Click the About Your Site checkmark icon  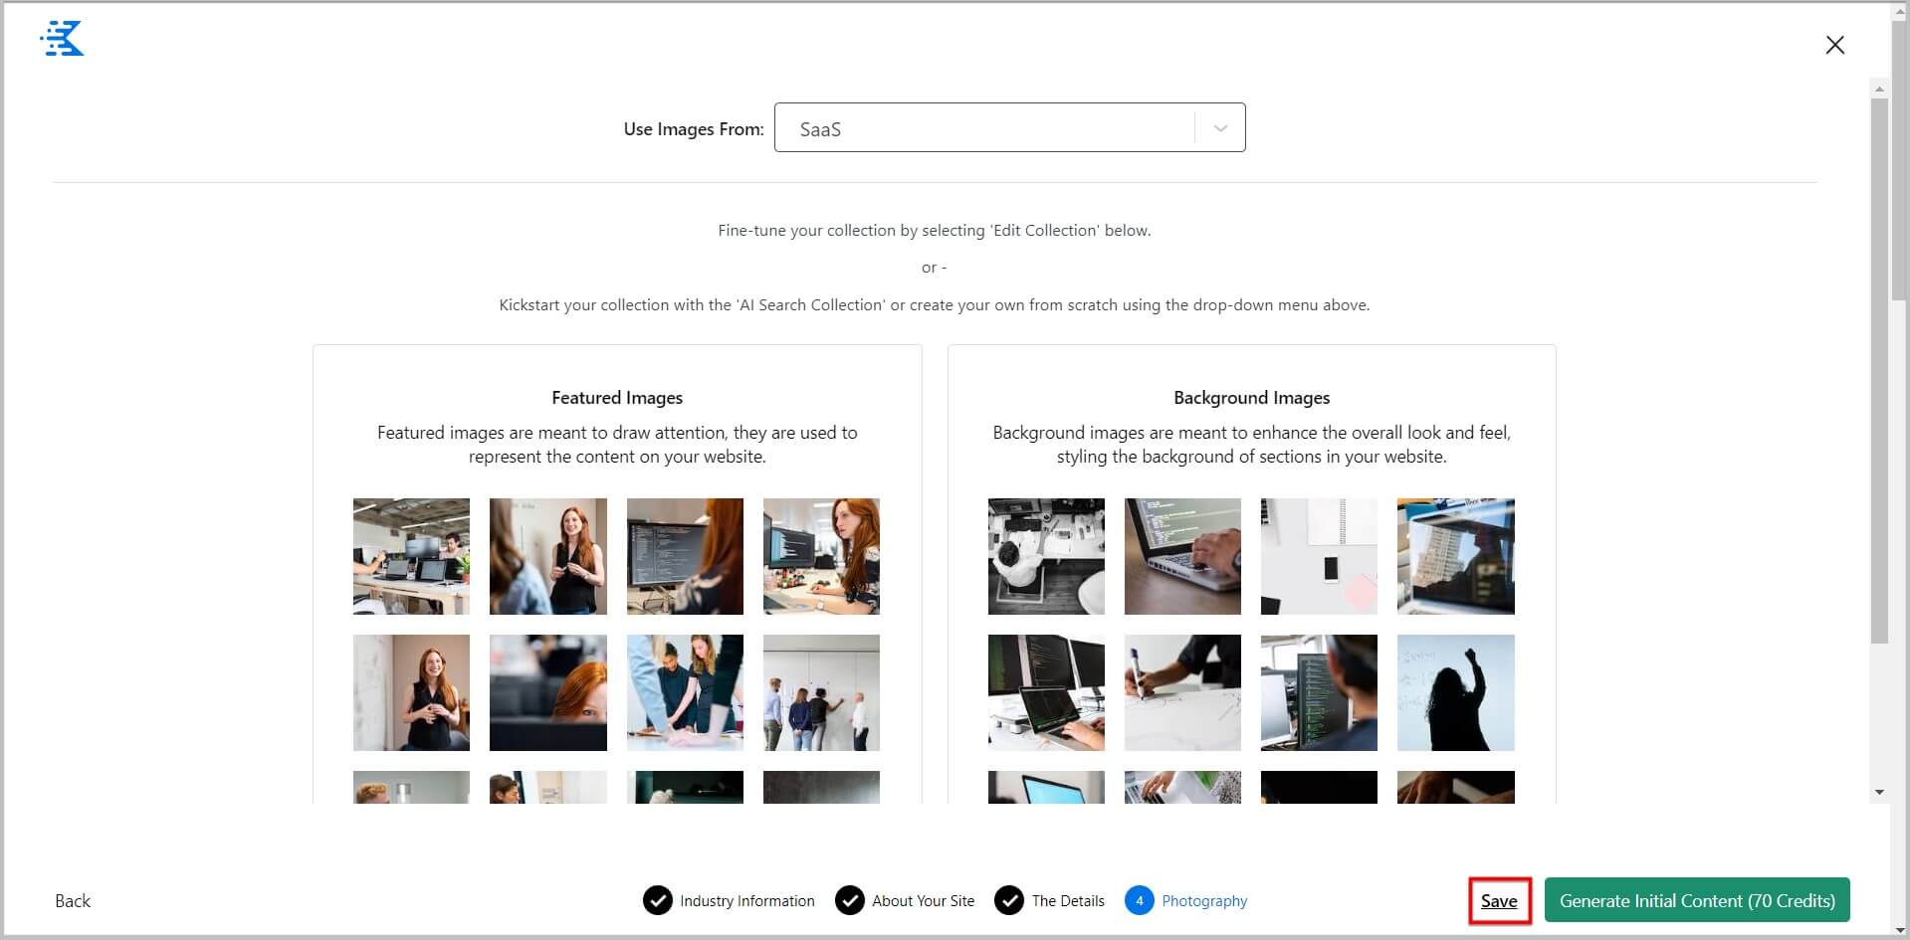pos(849,900)
